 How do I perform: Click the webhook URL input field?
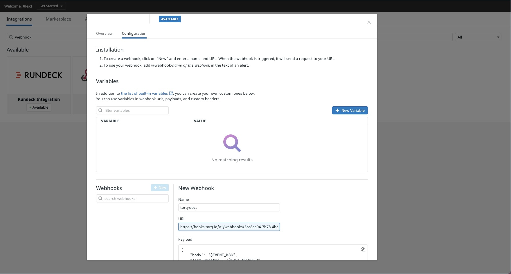229,227
